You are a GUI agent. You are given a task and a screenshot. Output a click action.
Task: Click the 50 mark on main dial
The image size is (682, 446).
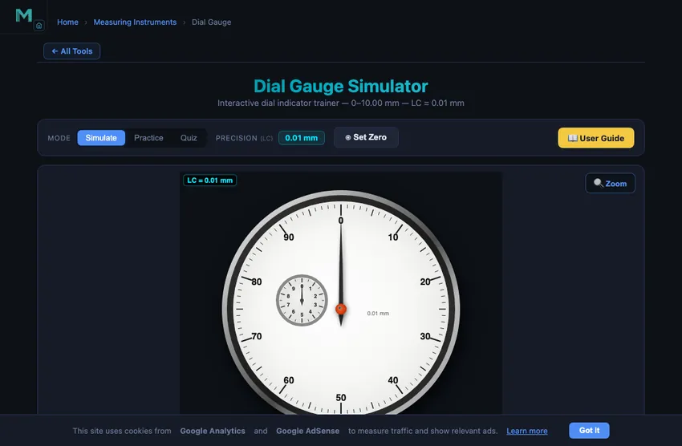[x=341, y=398]
